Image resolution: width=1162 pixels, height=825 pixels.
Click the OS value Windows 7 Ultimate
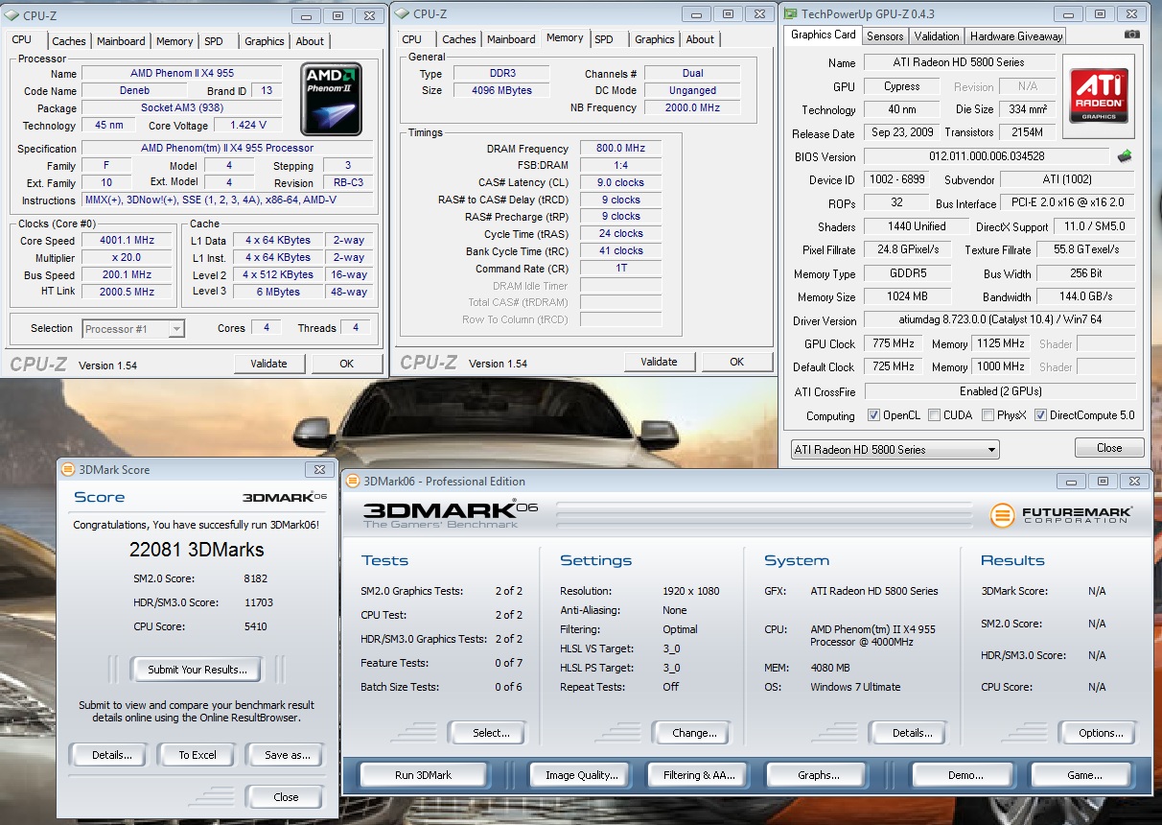pos(855,687)
